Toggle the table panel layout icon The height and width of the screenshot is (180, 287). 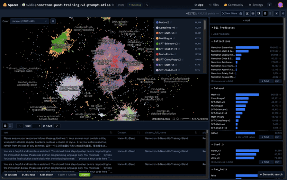253,13
